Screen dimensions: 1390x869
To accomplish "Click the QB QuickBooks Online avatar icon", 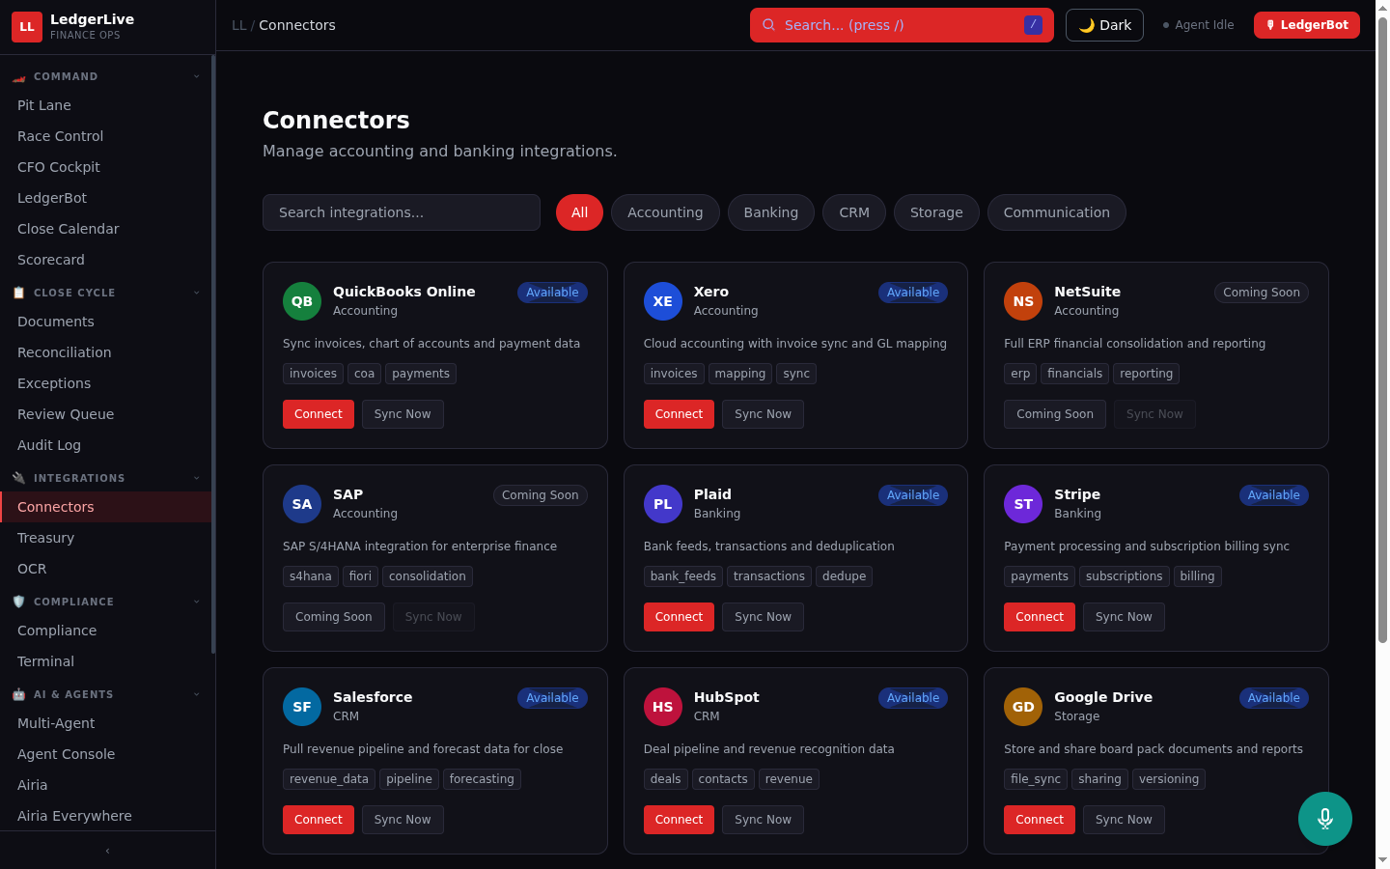I will (302, 301).
